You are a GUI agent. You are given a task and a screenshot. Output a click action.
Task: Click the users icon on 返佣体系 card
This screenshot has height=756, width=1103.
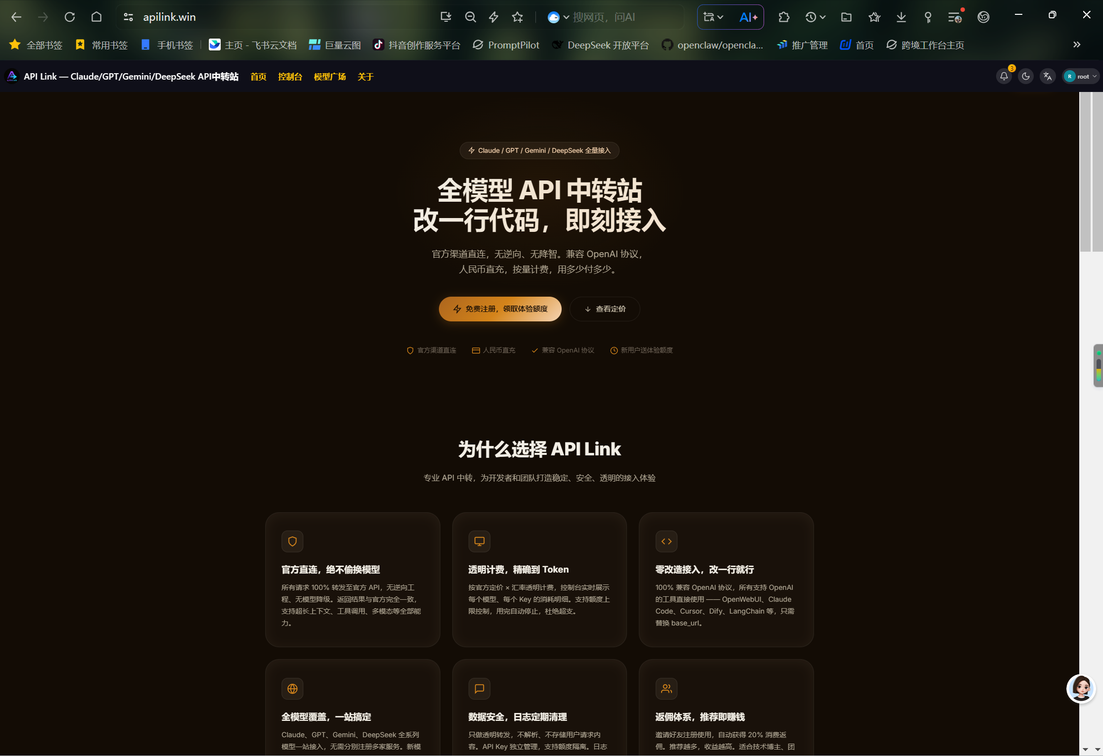click(666, 689)
